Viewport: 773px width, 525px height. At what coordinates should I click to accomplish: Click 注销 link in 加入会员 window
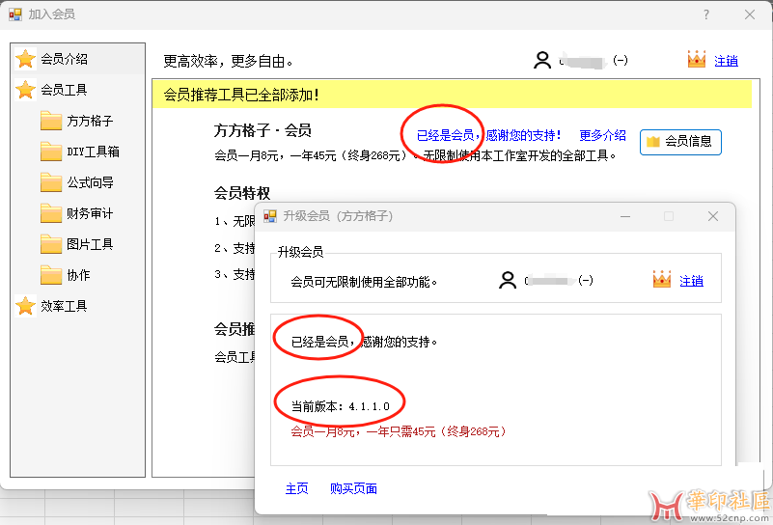[x=726, y=61]
